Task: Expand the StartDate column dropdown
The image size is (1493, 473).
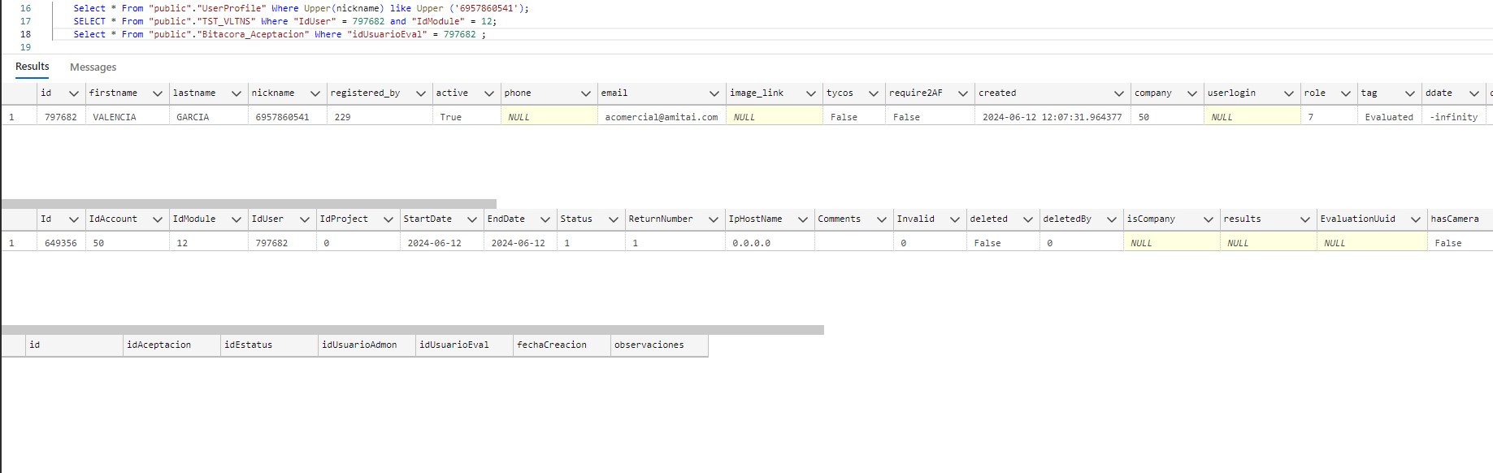Action: coord(472,219)
